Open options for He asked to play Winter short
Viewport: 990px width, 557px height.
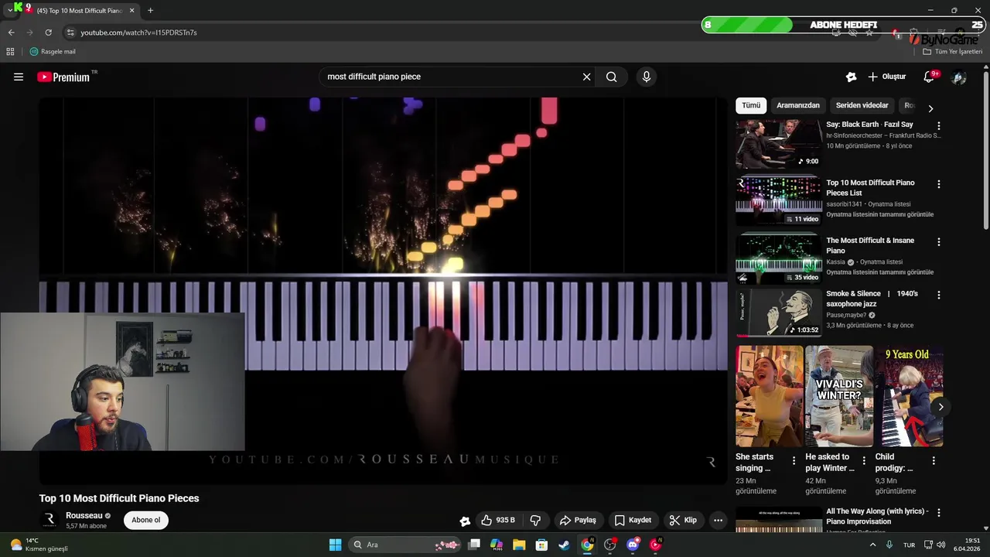[x=863, y=460]
